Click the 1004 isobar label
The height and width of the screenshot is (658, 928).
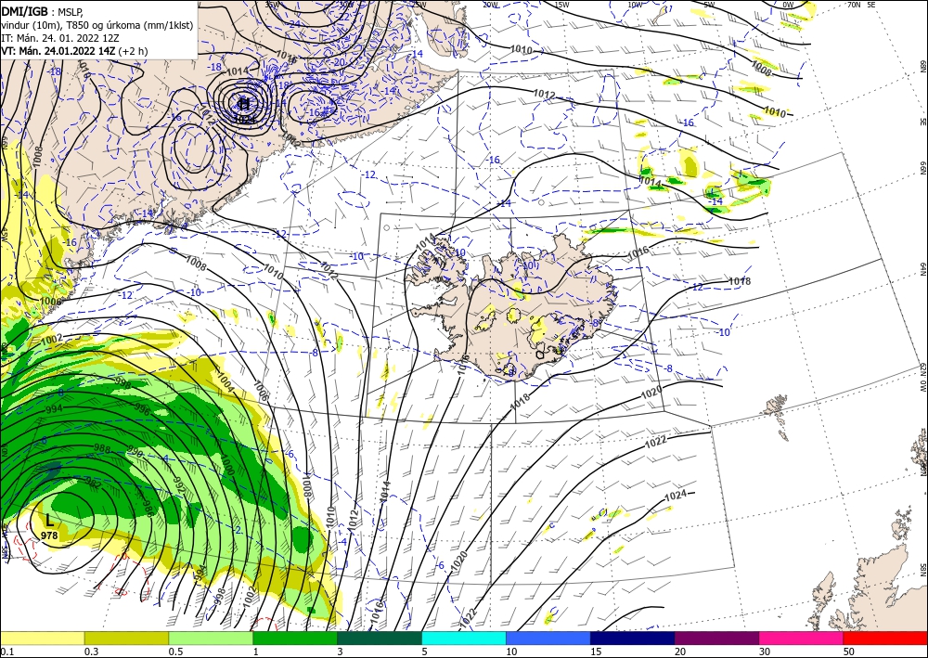click(x=226, y=381)
